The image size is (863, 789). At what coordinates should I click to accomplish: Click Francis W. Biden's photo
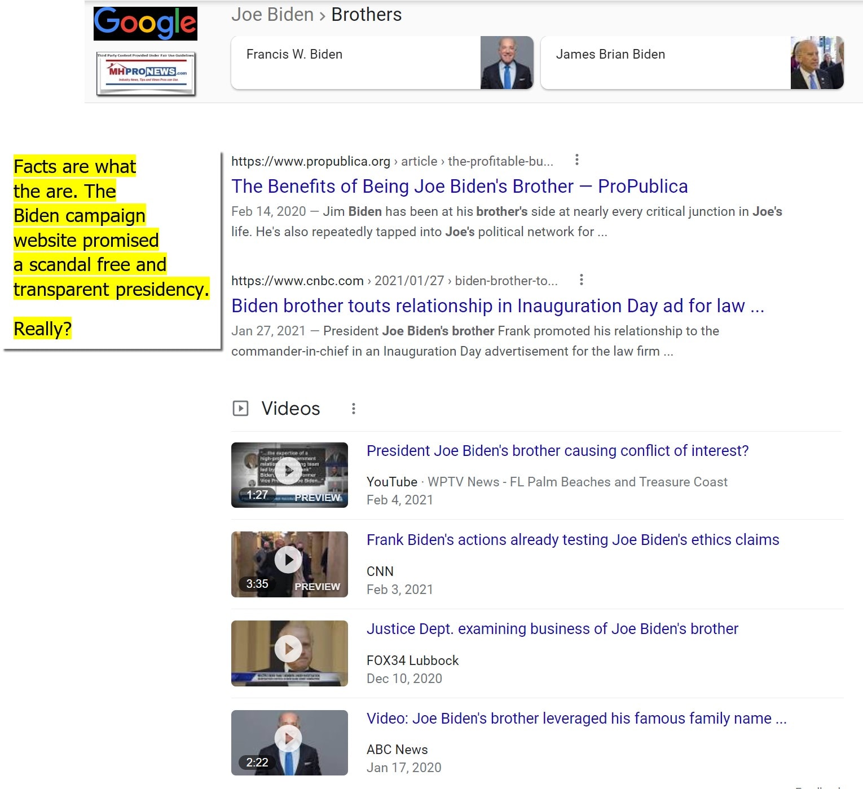tap(507, 63)
